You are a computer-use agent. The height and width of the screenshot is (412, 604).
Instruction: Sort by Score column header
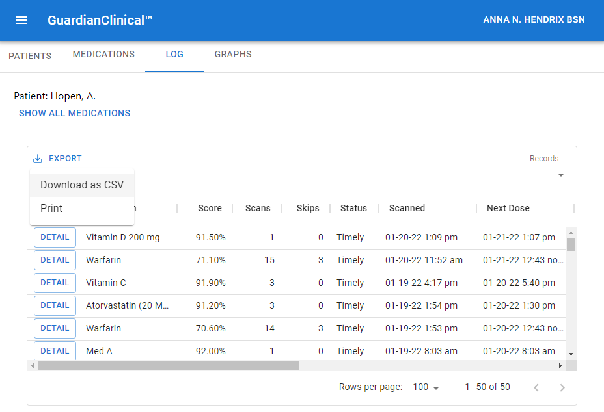point(210,209)
